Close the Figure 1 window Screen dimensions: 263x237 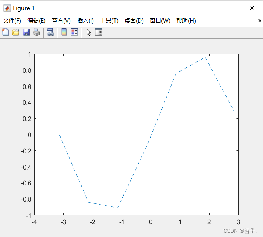[x=252, y=8]
